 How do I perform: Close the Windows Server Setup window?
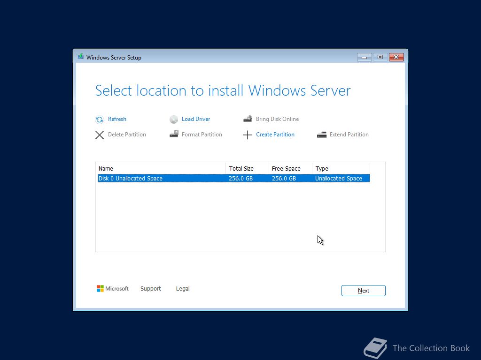[x=396, y=57]
